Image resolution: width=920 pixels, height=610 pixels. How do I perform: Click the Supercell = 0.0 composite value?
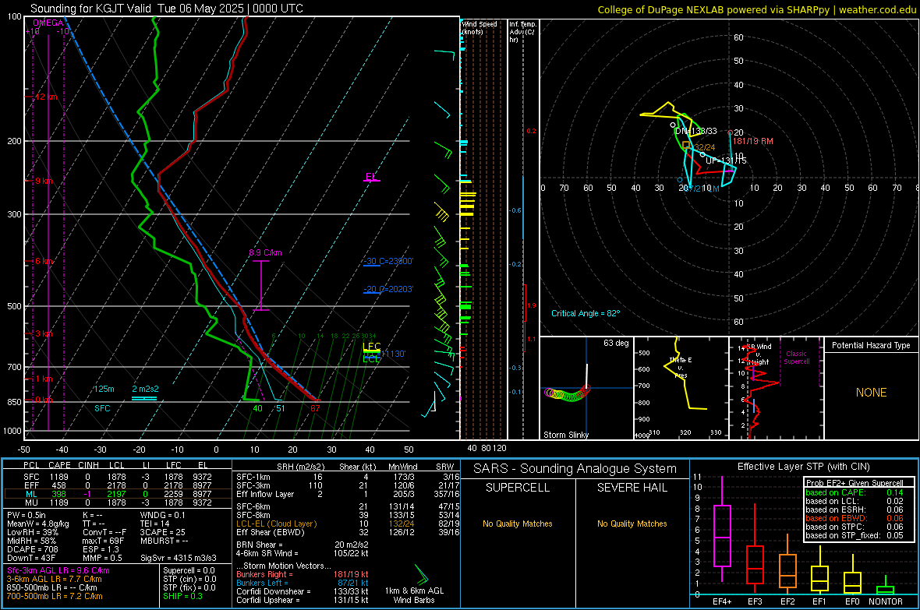pyautogui.click(x=189, y=570)
